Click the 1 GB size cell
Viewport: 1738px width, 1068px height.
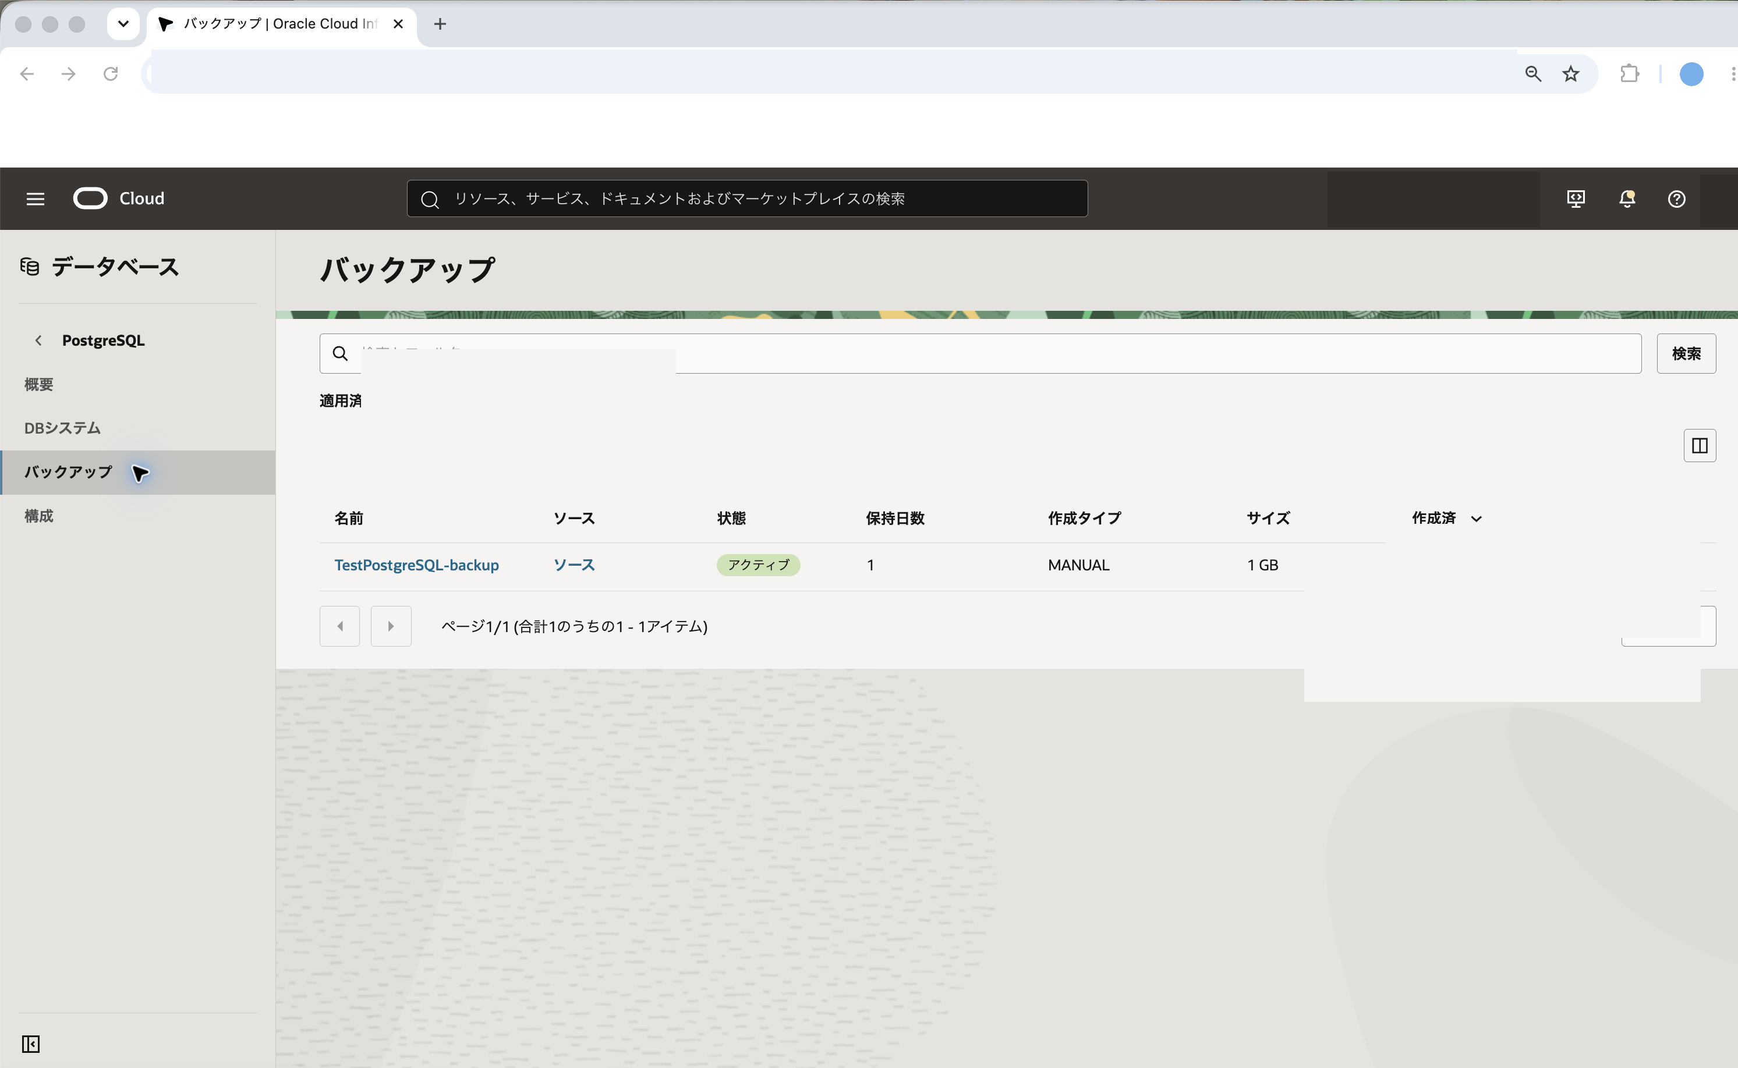click(x=1262, y=565)
